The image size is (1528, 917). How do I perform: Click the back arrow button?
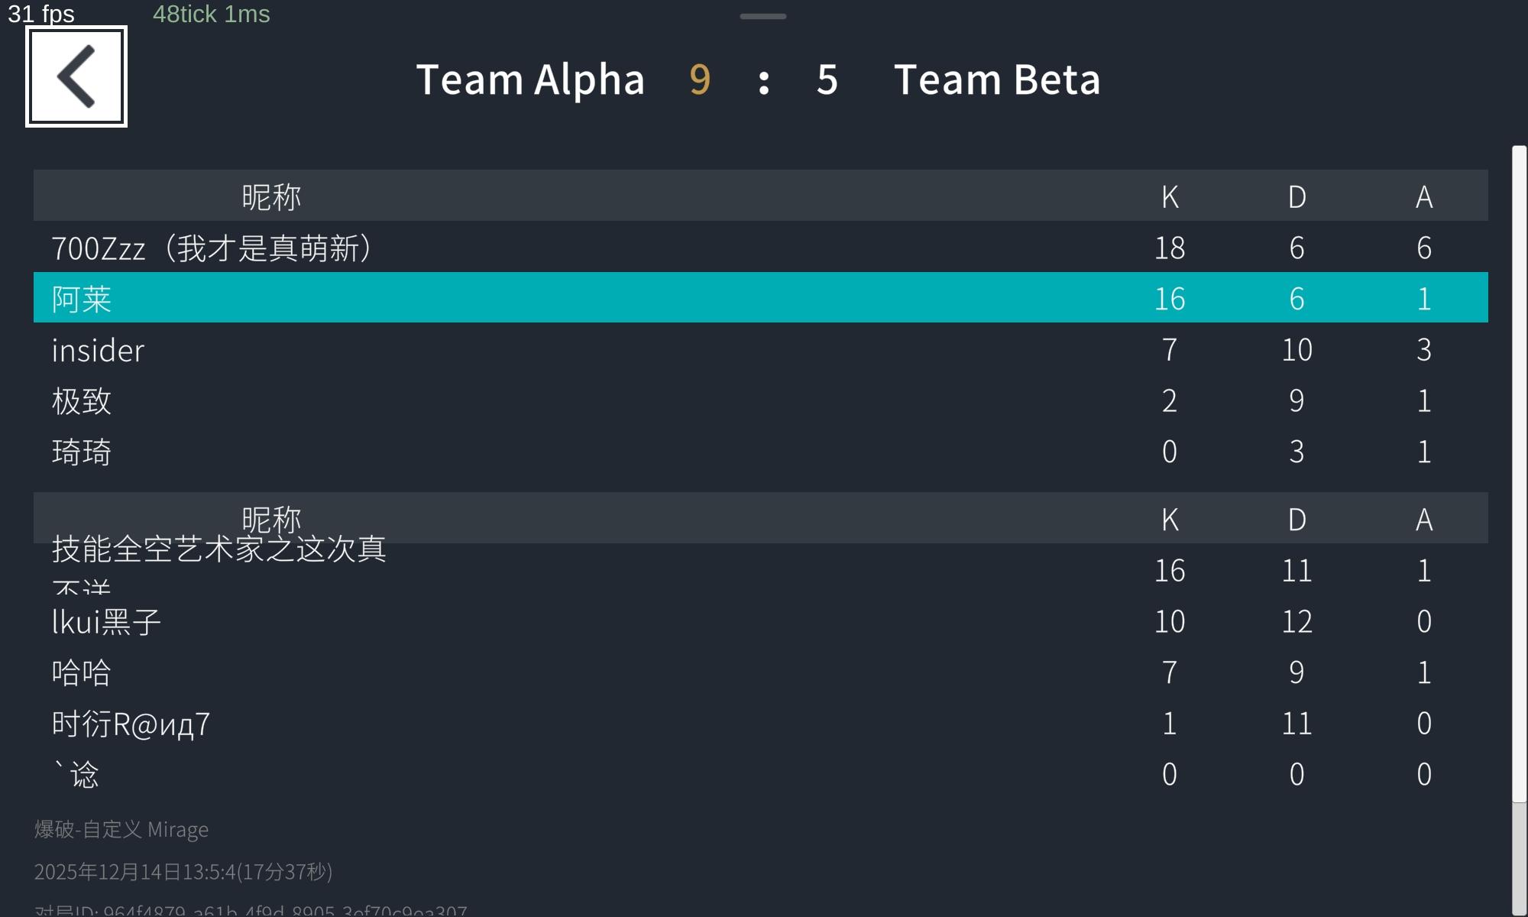coord(76,76)
